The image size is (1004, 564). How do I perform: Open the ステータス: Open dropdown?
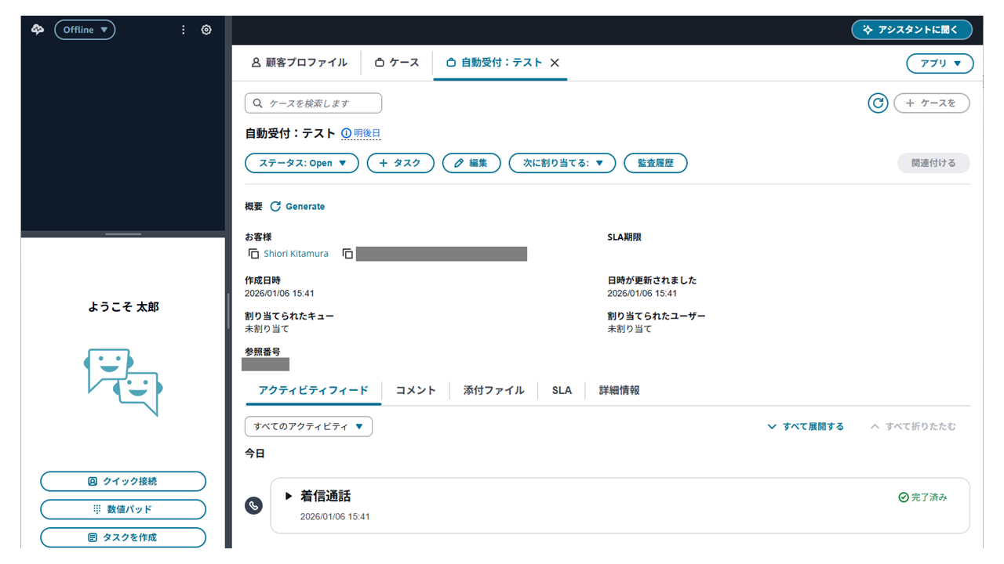pyautogui.click(x=301, y=163)
